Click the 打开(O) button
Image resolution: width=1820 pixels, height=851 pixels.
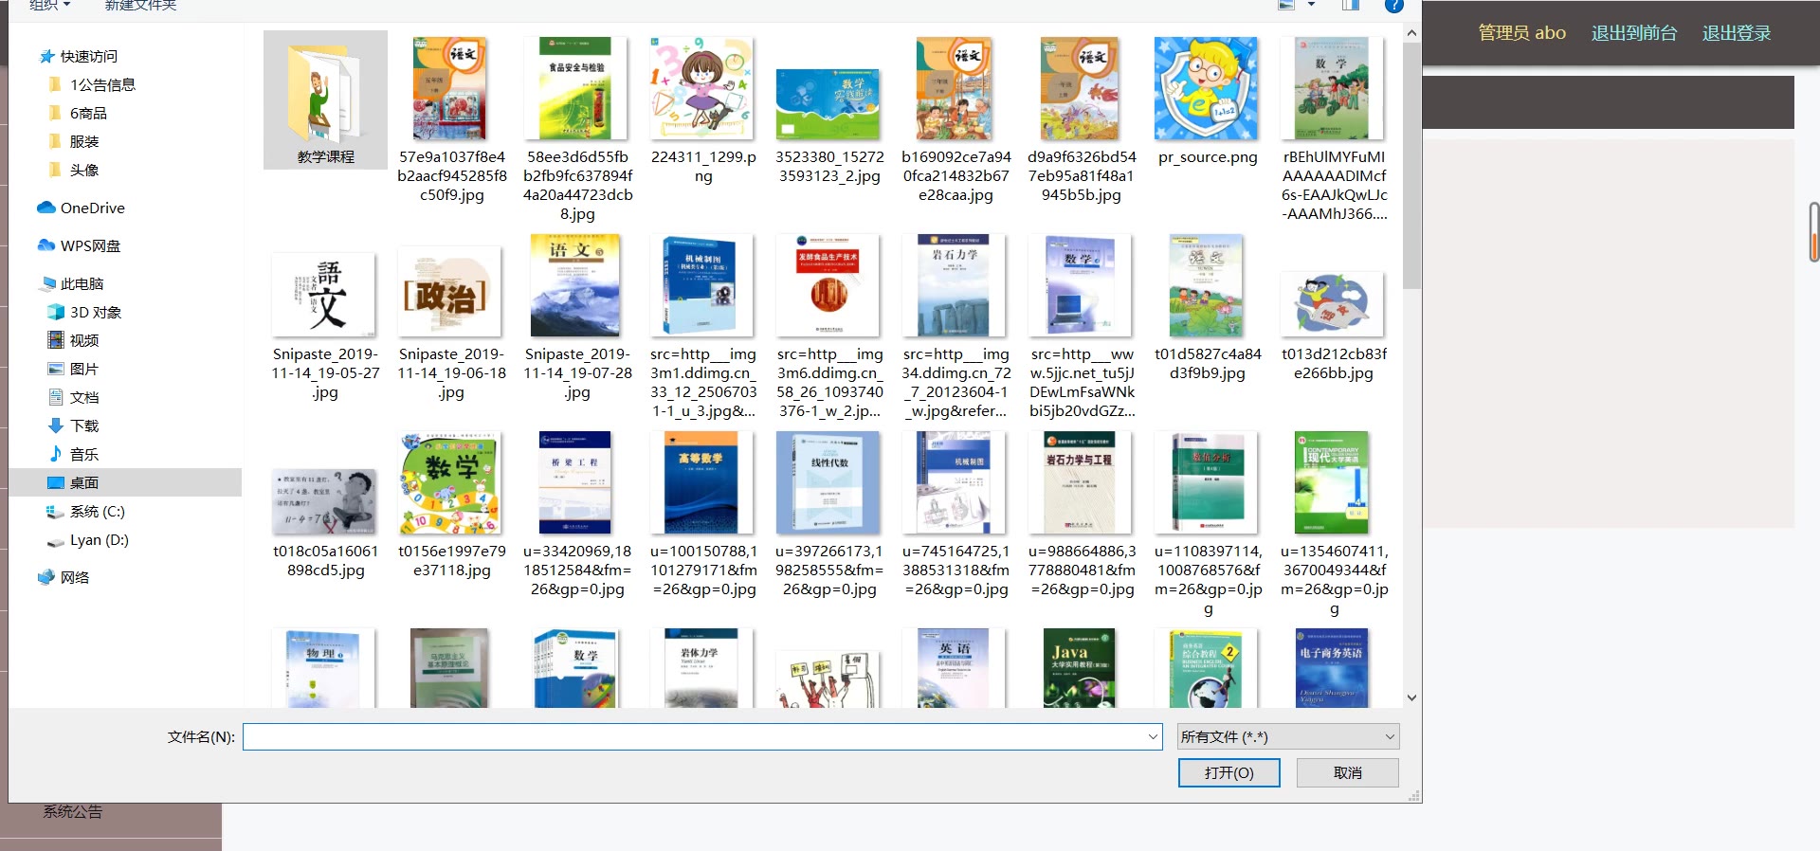pos(1228,772)
